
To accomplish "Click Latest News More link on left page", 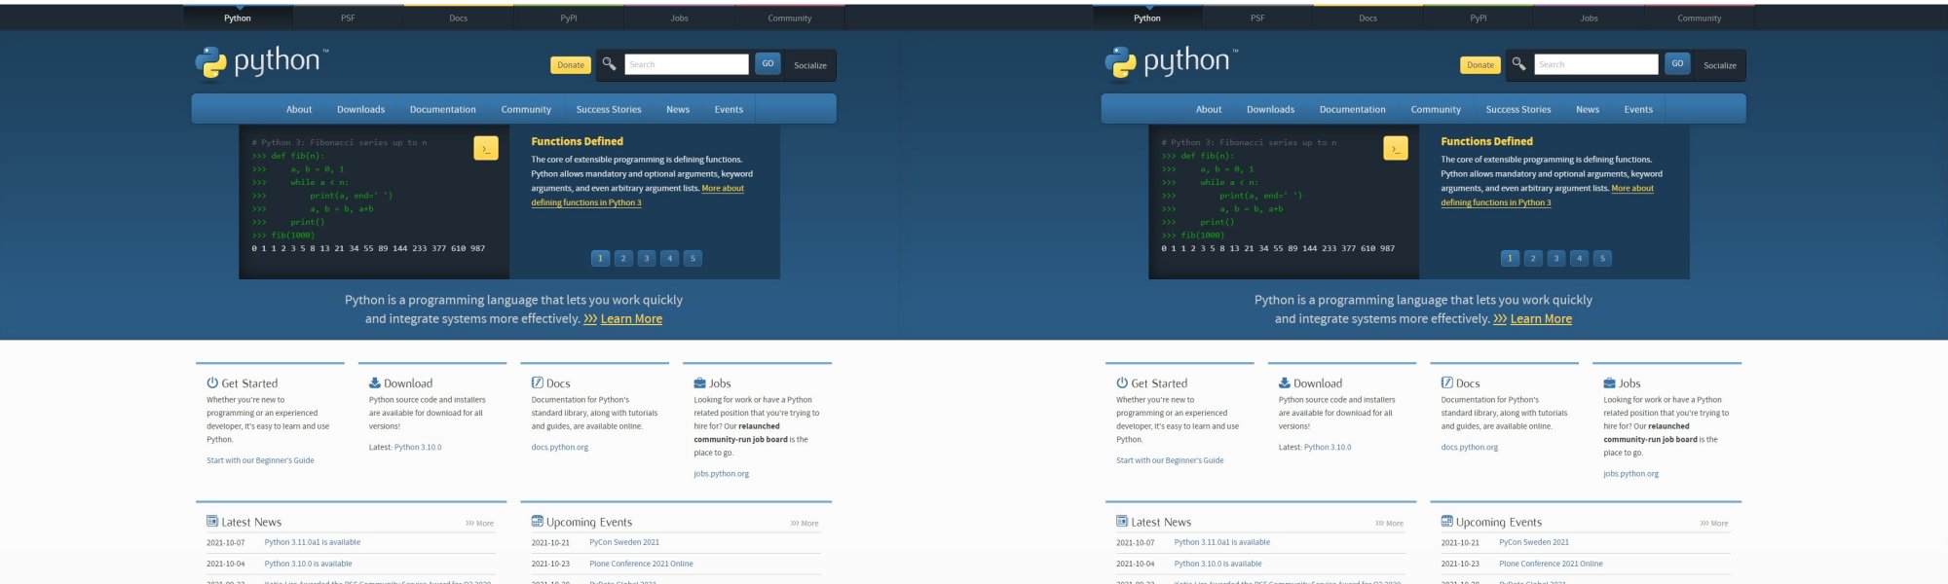I will (x=480, y=524).
